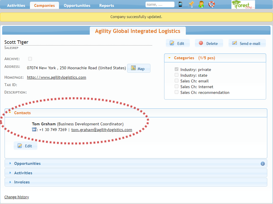Image resolution: width=273 pixels, height=204 pixels.
Task: Check Sales Ch: internet category
Action: (176, 87)
